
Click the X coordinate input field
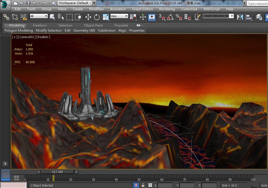point(165,185)
